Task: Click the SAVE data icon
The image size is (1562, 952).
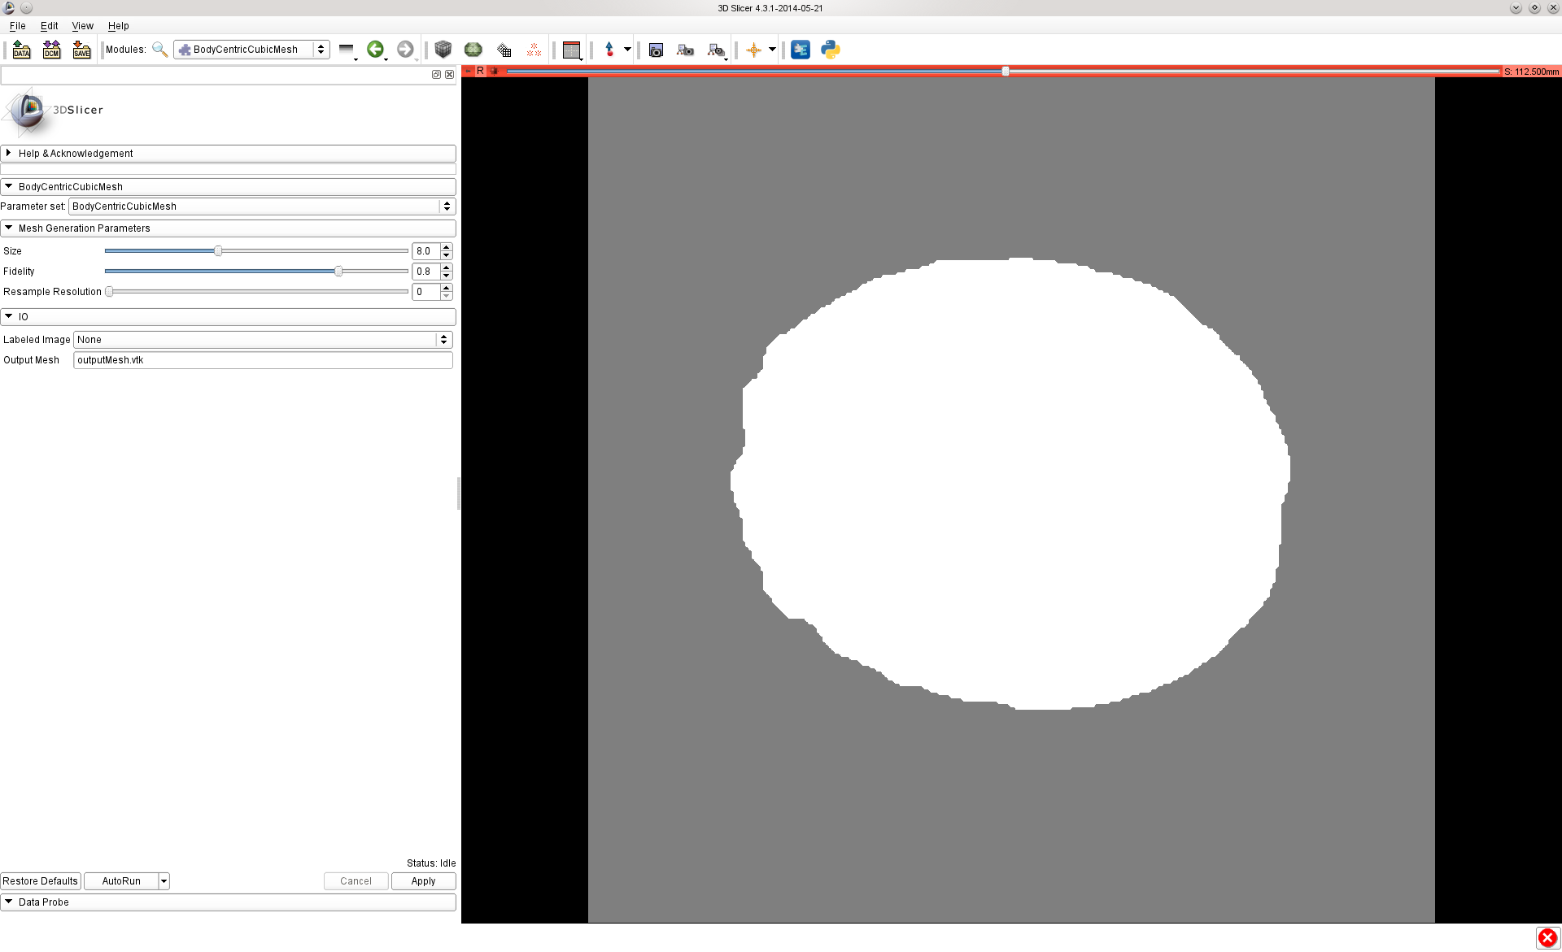Action: pyautogui.click(x=81, y=50)
